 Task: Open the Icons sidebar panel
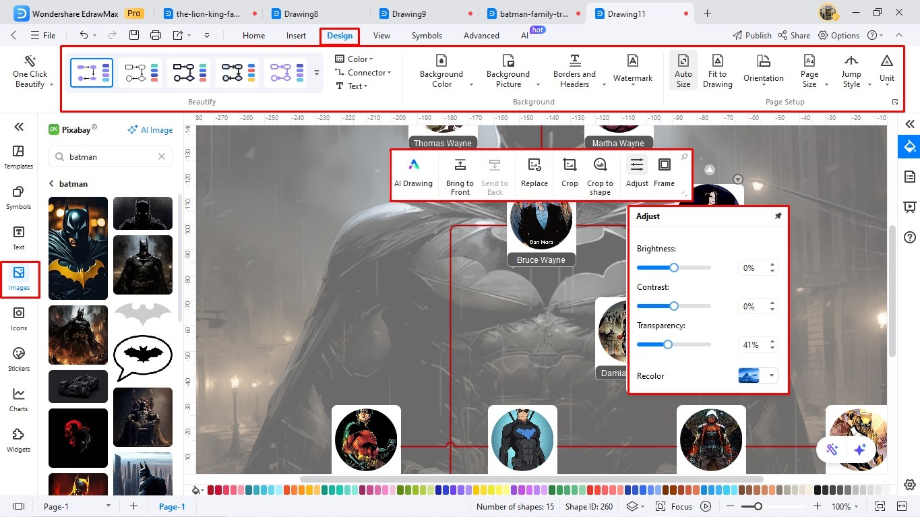18,319
